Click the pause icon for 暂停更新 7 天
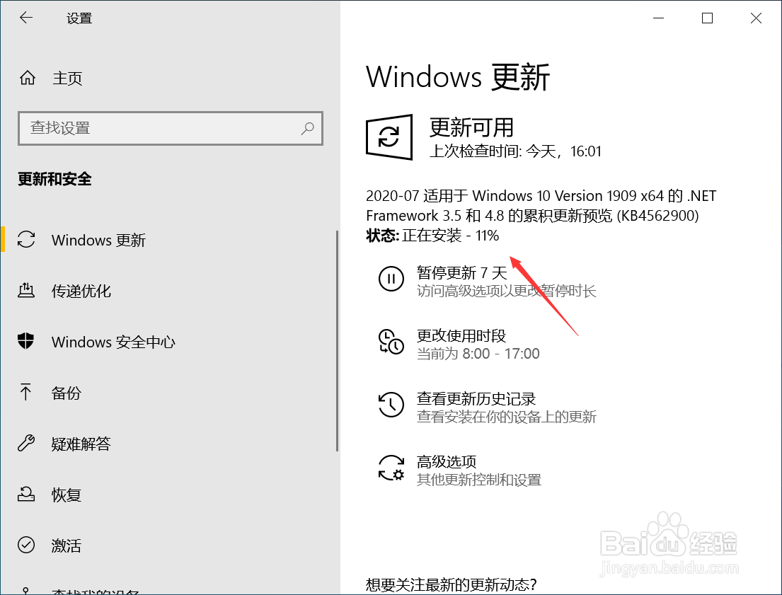 pos(391,279)
